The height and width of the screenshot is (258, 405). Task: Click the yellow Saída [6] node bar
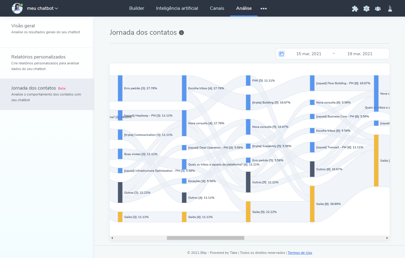pyautogui.click(x=312, y=204)
